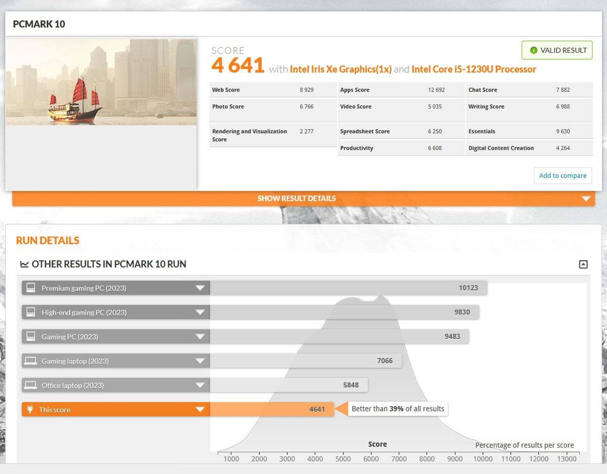Image resolution: width=607 pixels, height=474 pixels.
Task: Click laptop icon for Office laptop (2023)
Action: pyautogui.click(x=30, y=385)
